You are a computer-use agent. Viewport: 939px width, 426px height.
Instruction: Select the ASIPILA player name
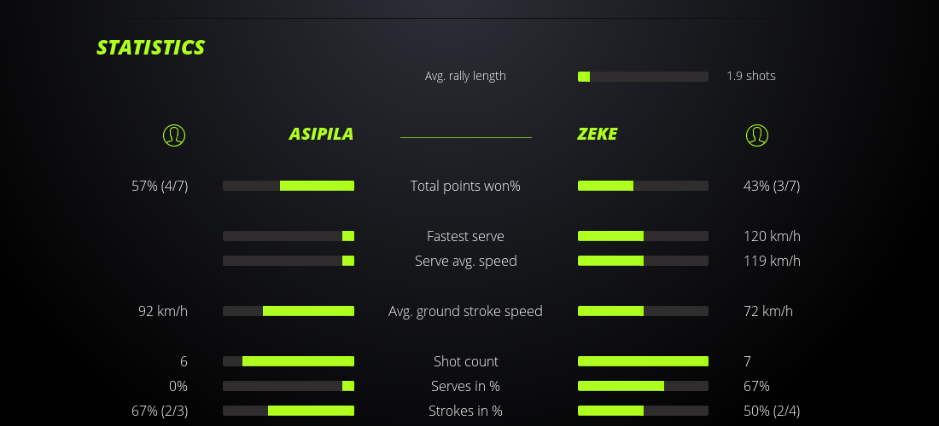click(x=321, y=134)
